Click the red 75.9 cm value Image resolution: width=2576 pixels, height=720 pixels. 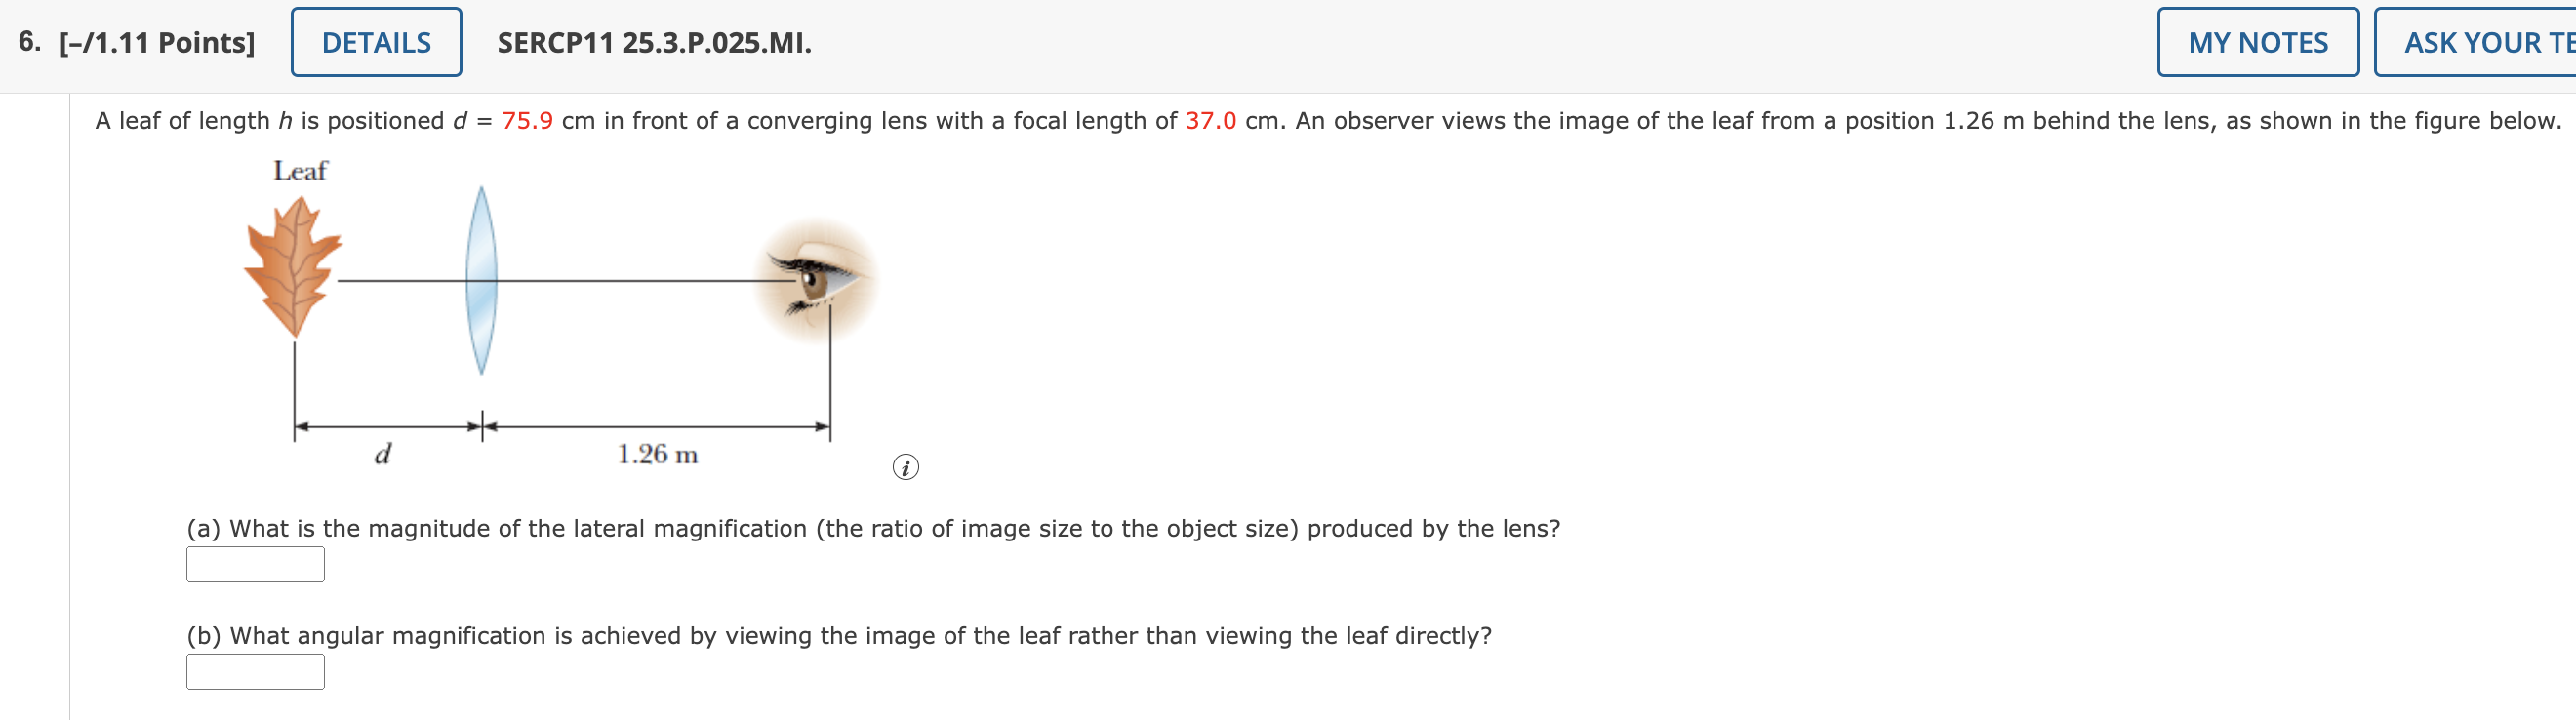[527, 121]
